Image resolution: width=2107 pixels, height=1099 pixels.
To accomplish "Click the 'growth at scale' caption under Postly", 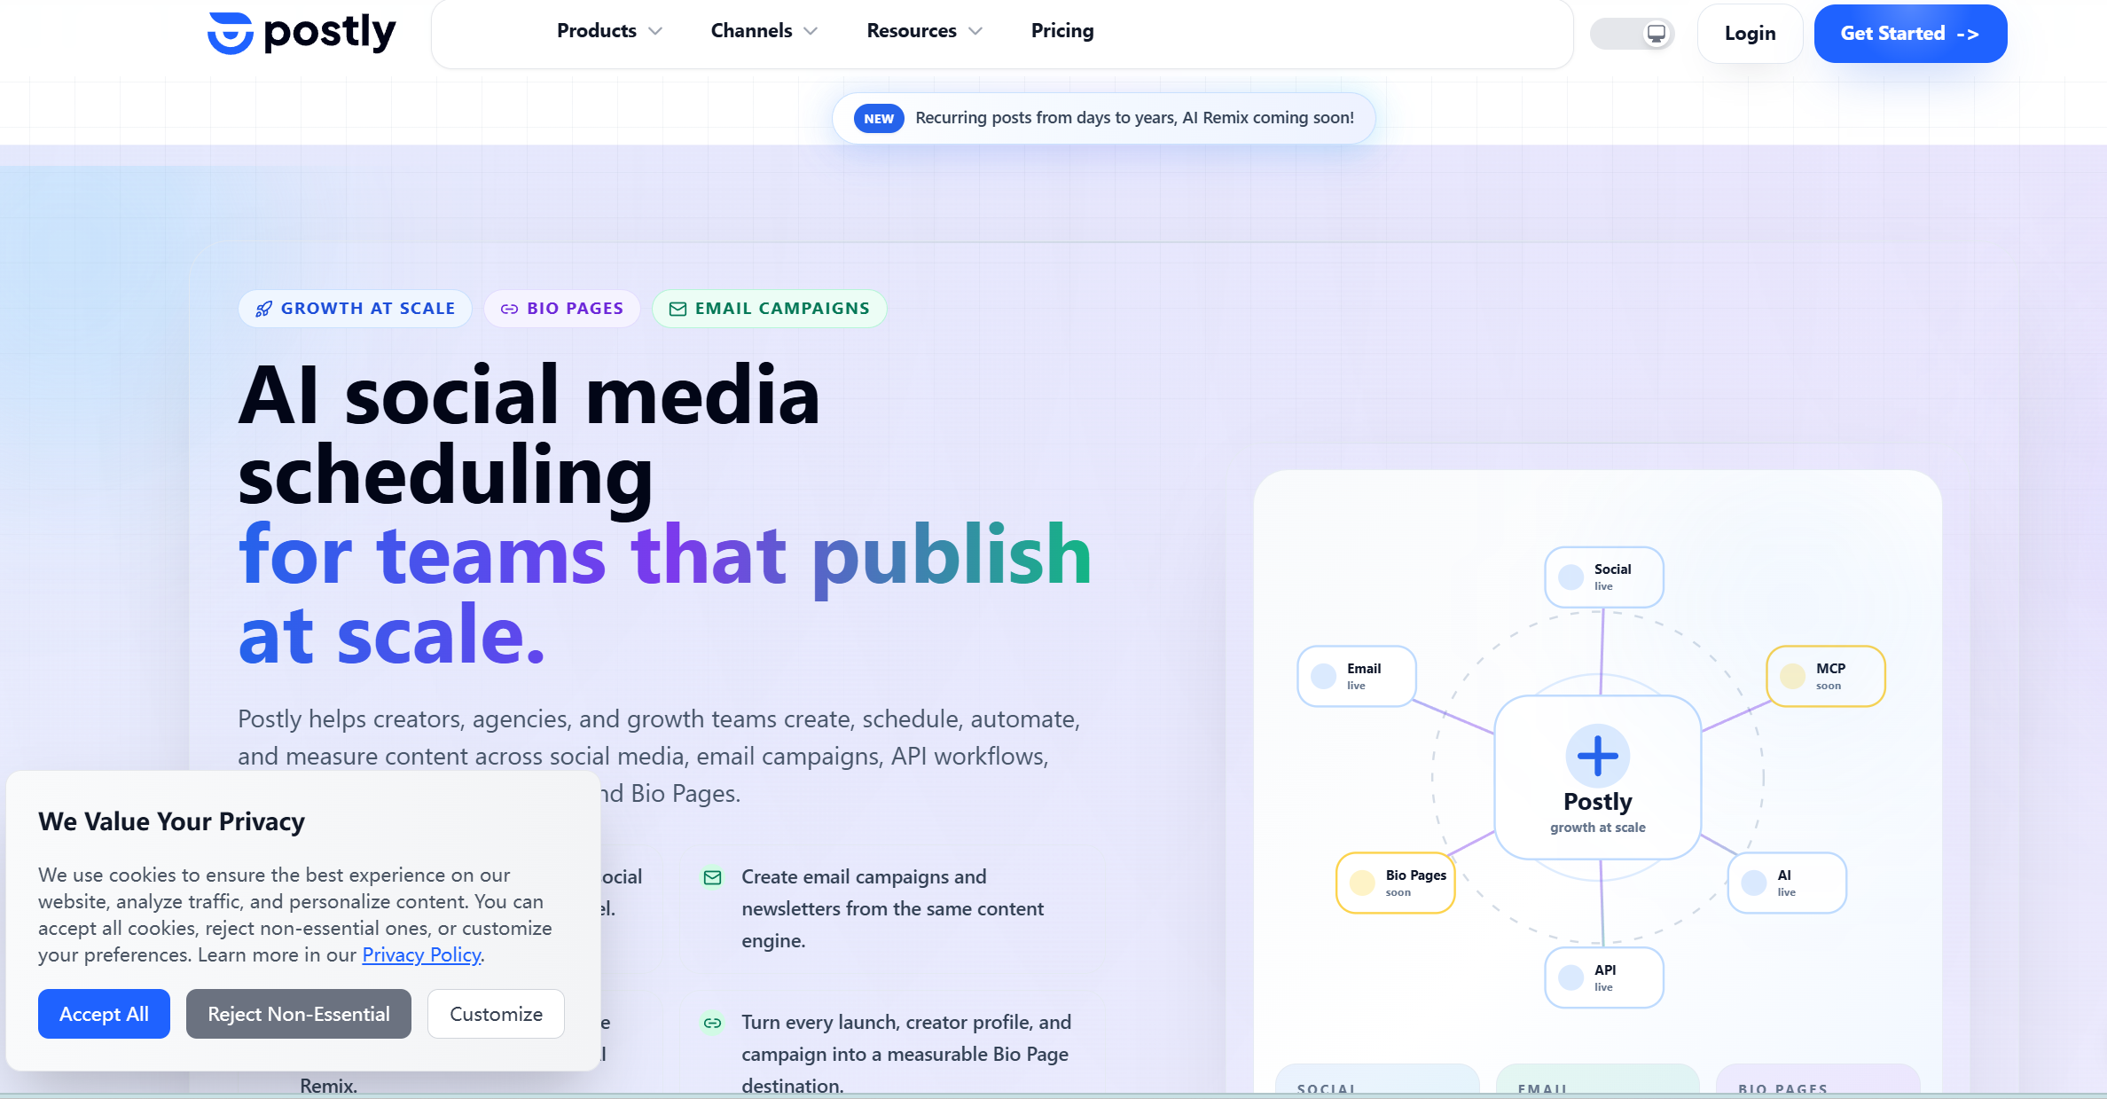I will (x=1598, y=828).
